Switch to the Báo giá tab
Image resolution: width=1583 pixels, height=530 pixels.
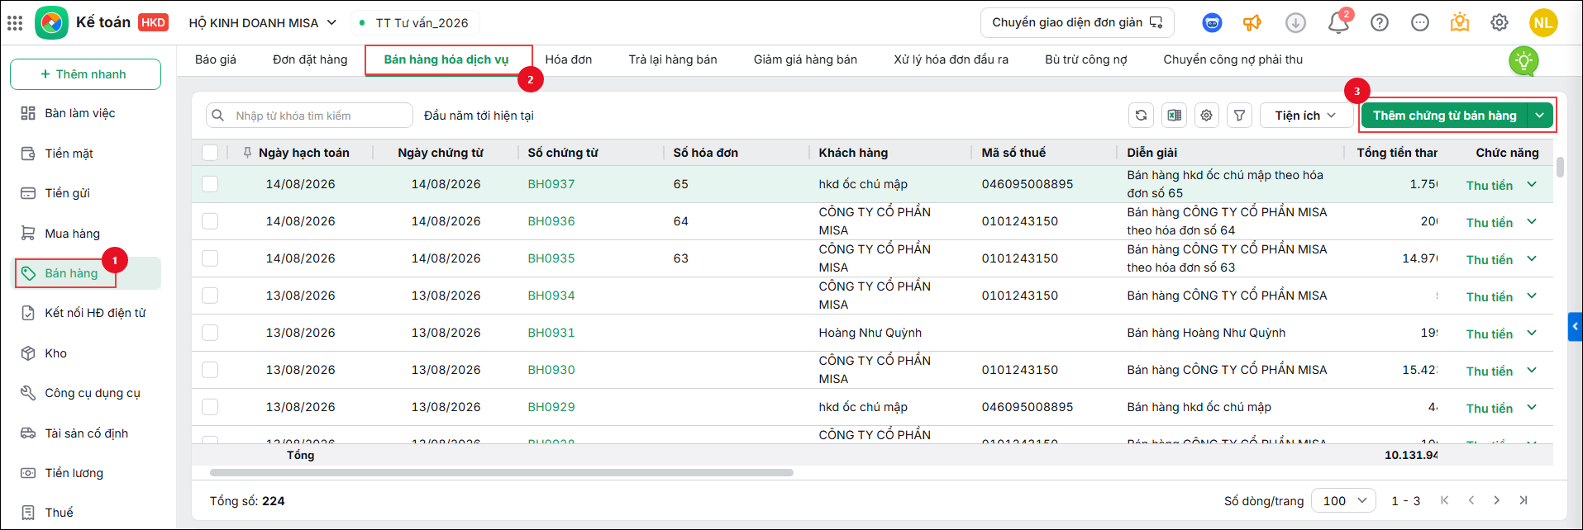[216, 59]
